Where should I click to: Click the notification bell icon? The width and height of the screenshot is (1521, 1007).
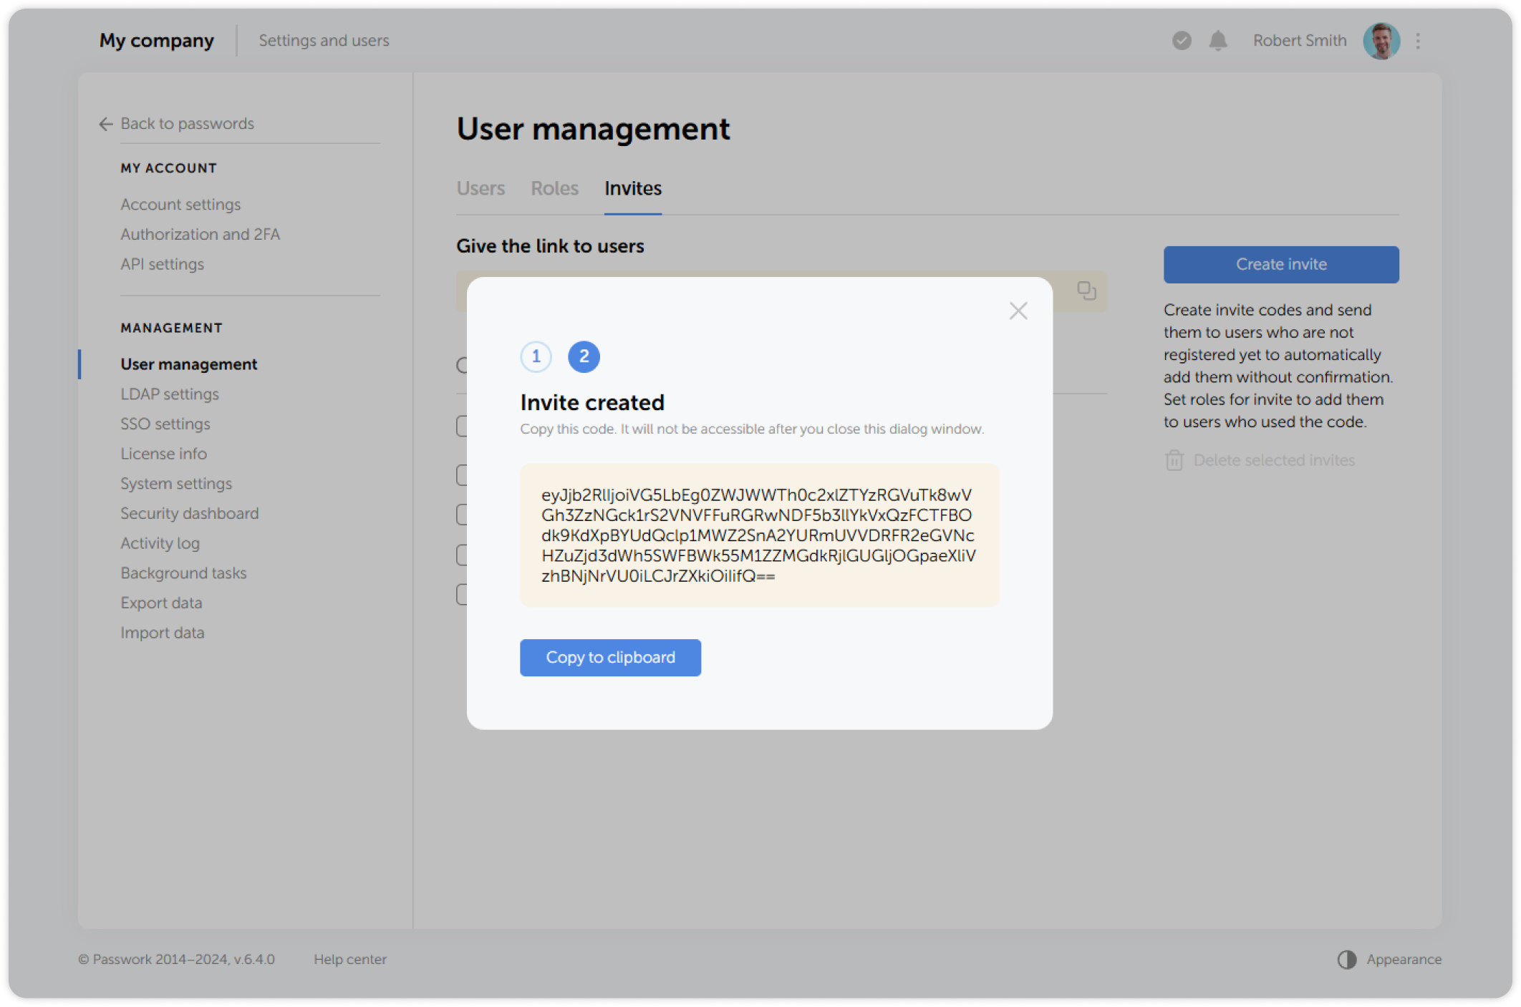point(1217,41)
